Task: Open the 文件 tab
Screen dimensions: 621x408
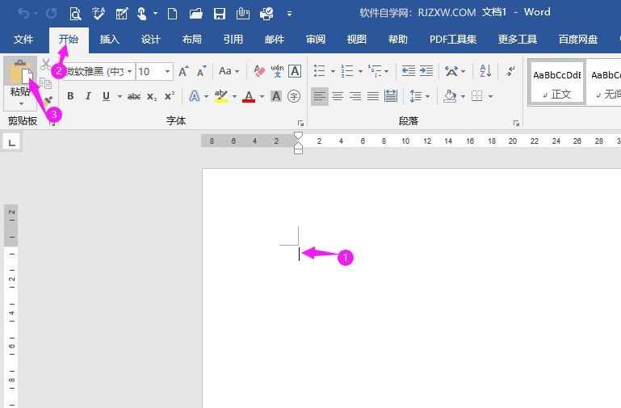Action: (x=23, y=40)
